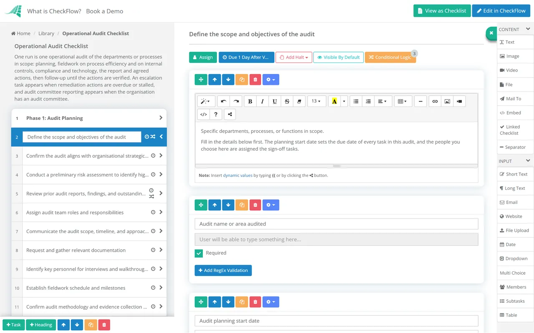This screenshot has width=534, height=333.
Task: Insert an unordered bullet list
Action: pyautogui.click(x=356, y=101)
